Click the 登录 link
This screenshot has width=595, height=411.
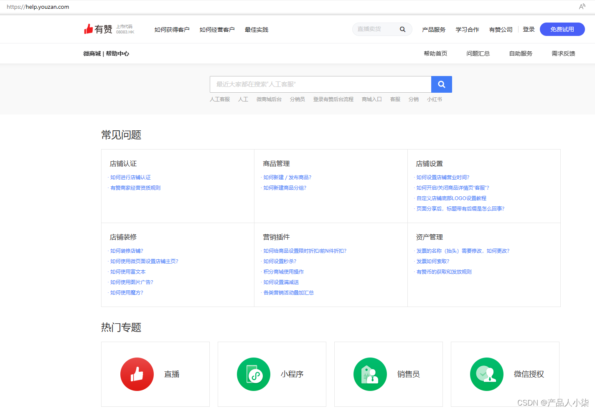click(x=529, y=29)
